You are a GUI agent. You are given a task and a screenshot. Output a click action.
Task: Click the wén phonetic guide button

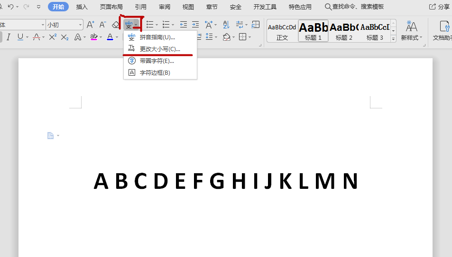129,25
